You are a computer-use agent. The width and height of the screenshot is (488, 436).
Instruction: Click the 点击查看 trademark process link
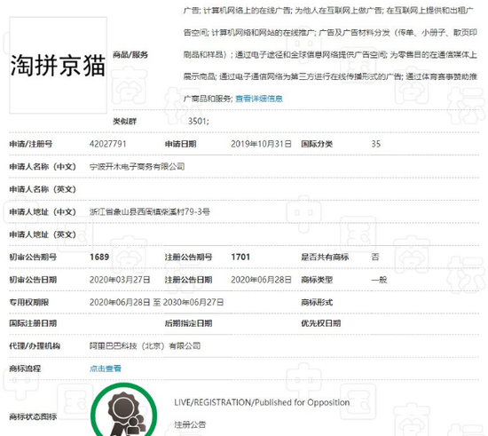(106, 369)
